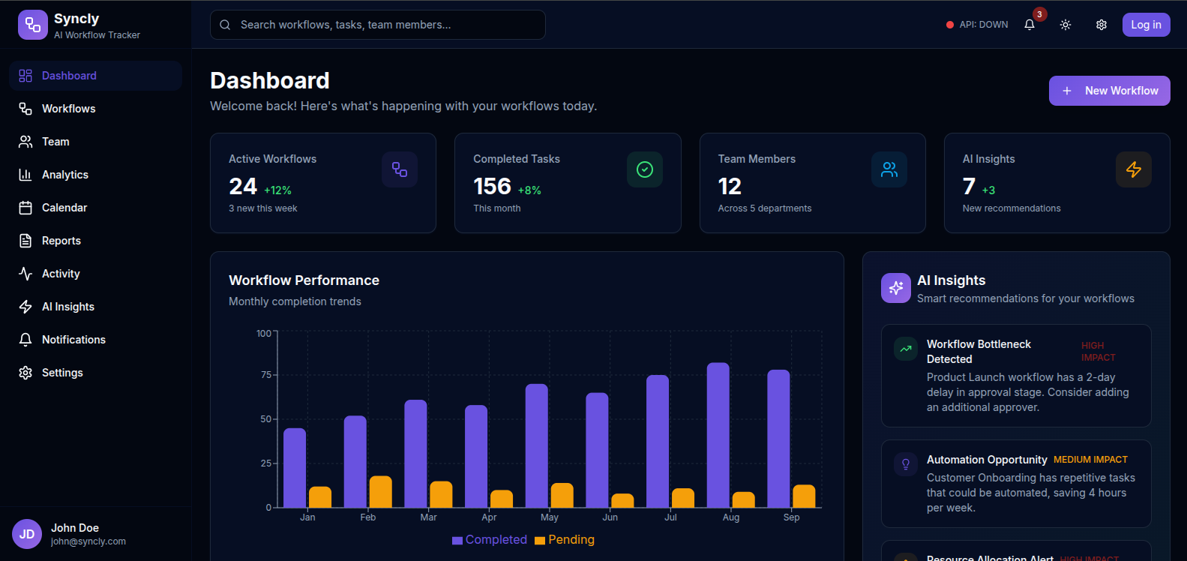The image size is (1187, 561).
Task: Open Workflows in the sidebar
Action: click(68, 109)
